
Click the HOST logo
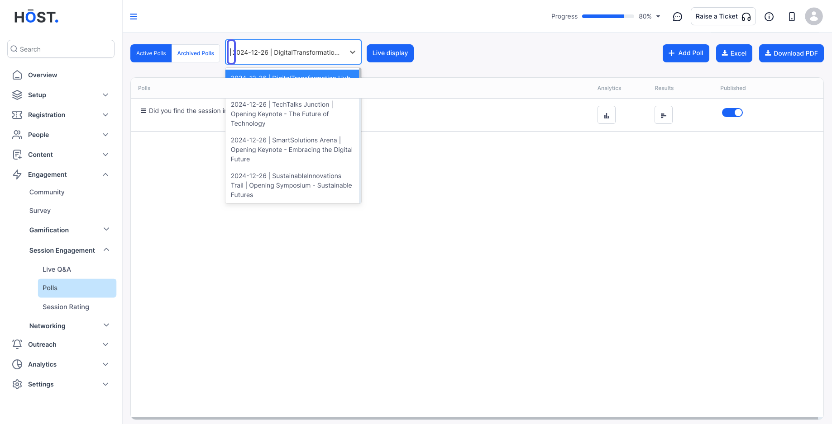coord(36,17)
